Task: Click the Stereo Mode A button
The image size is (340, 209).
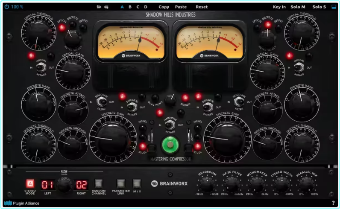Action: point(30,184)
